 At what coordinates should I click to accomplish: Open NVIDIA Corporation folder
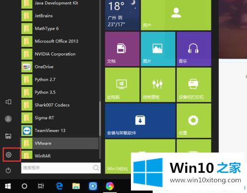click(60, 54)
